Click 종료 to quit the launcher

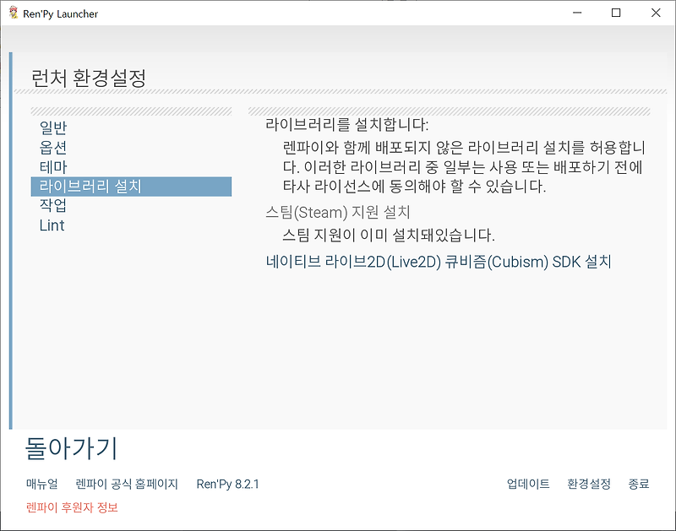click(640, 485)
